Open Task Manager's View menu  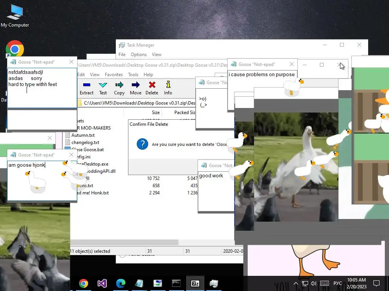coord(157,55)
